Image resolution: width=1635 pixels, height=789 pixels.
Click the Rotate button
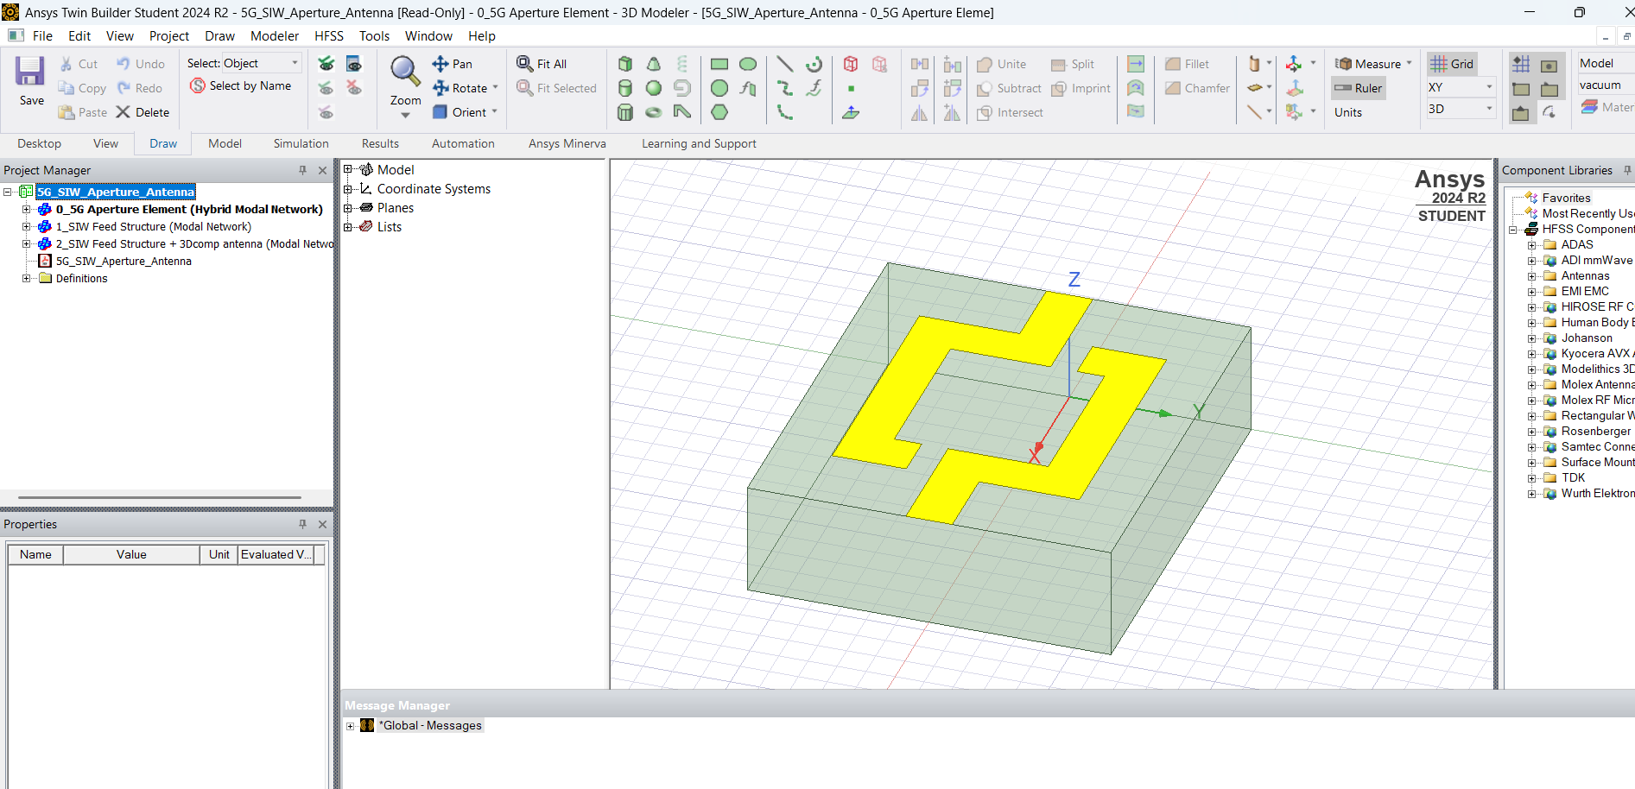point(460,88)
